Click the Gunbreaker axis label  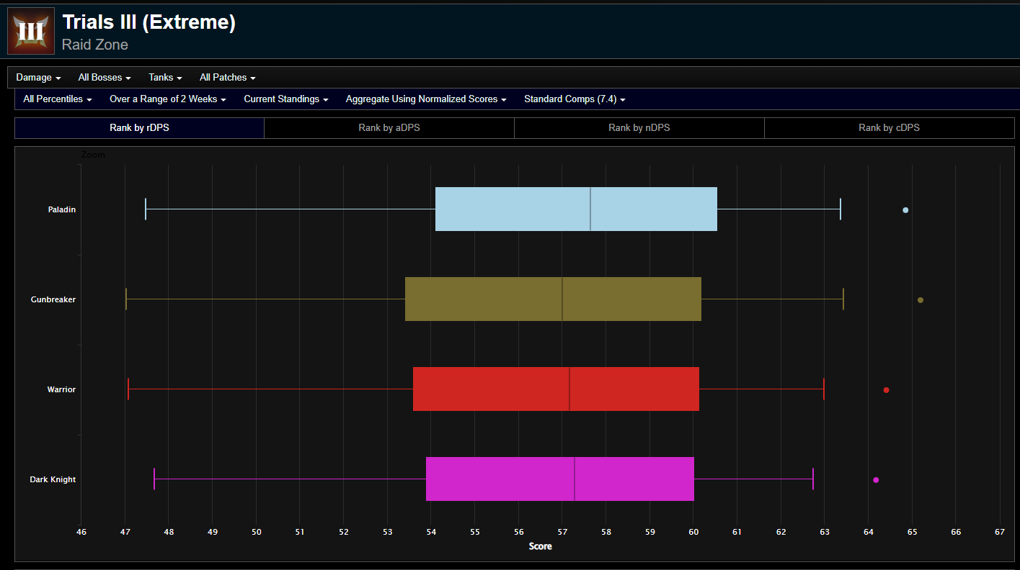click(x=53, y=299)
